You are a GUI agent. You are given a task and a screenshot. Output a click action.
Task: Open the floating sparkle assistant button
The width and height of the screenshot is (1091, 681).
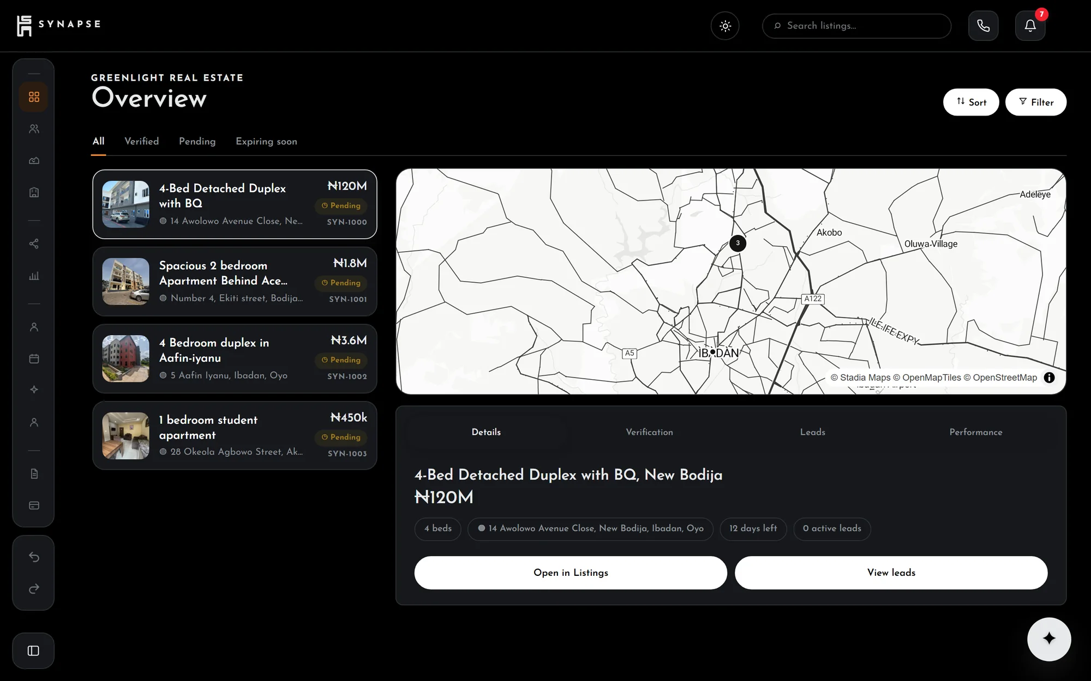tap(1049, 639)
